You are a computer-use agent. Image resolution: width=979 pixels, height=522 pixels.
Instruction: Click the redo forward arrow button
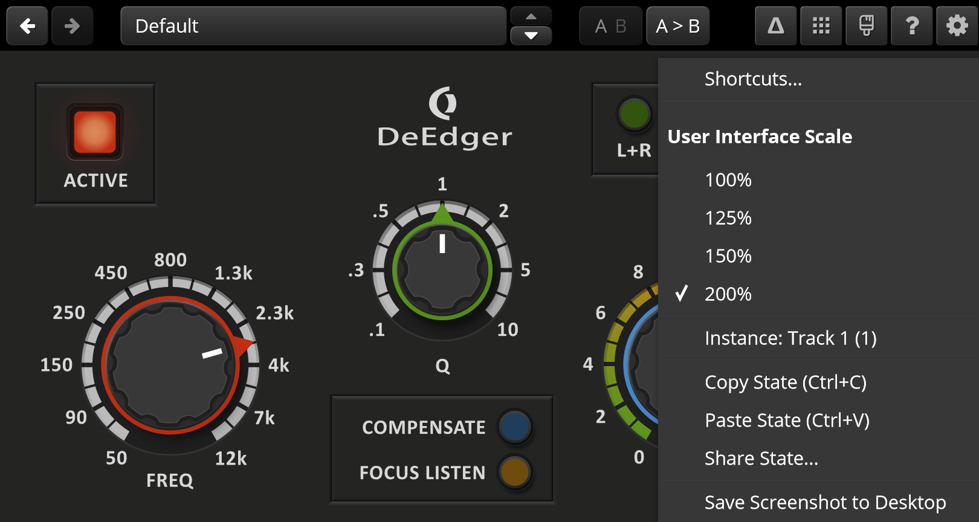coord(73,26)
